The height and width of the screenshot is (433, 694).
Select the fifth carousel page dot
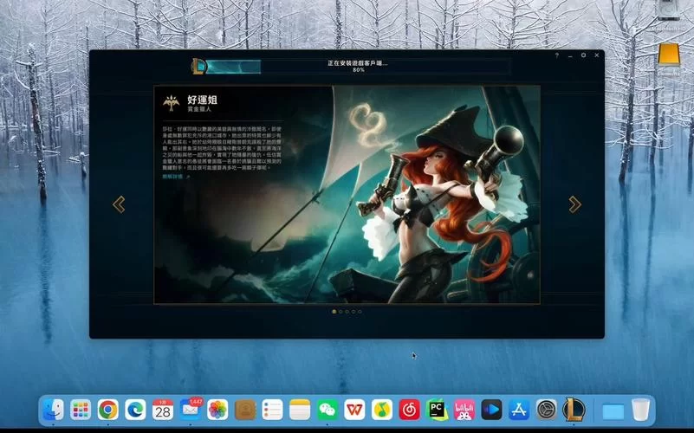pyautogui.click(x=360, y=312)
